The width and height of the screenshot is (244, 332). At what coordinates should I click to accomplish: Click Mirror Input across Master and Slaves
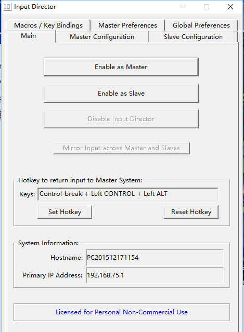tap(121, 148)
